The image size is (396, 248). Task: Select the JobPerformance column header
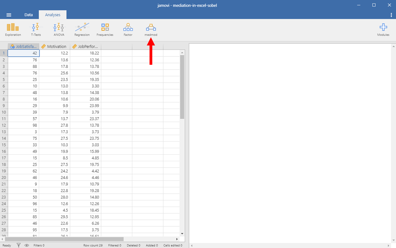pos(85,46)
